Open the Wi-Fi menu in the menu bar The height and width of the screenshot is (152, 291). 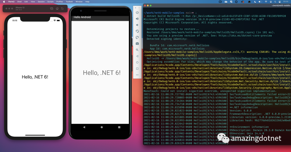click(266, 2)
